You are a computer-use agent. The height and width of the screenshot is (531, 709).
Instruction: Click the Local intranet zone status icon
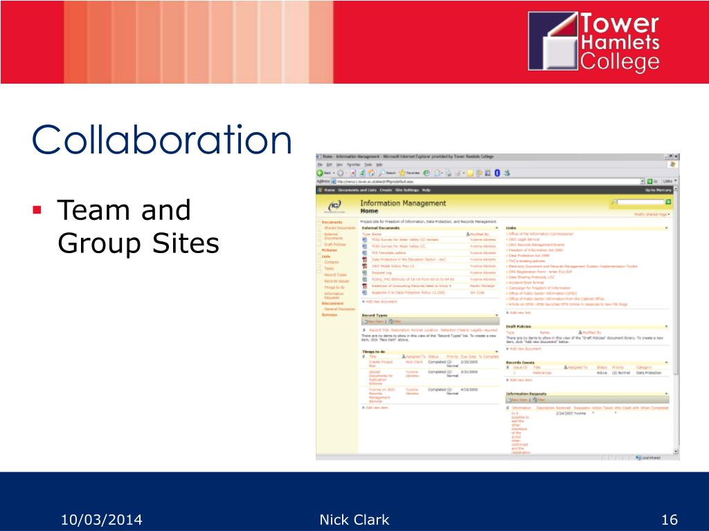point(638,458)
